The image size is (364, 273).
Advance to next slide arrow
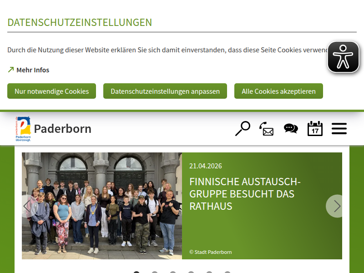click(336, 206)
